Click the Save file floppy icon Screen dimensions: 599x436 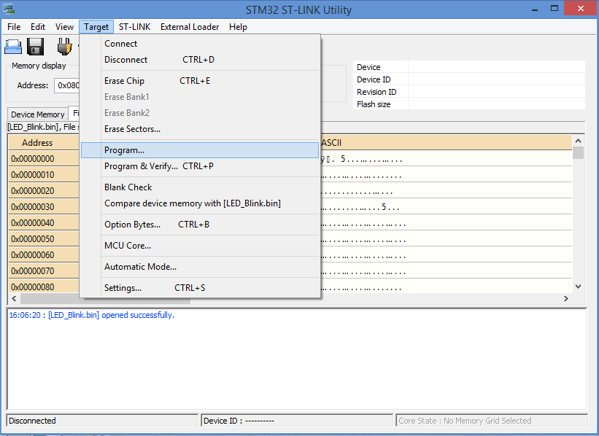[36, 47]
